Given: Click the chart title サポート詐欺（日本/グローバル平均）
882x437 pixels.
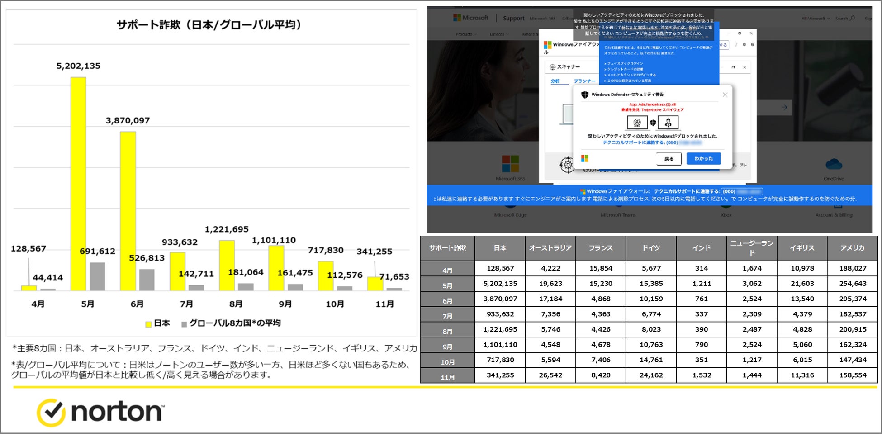Looking at the screenshot, I should tap(209, 25).
